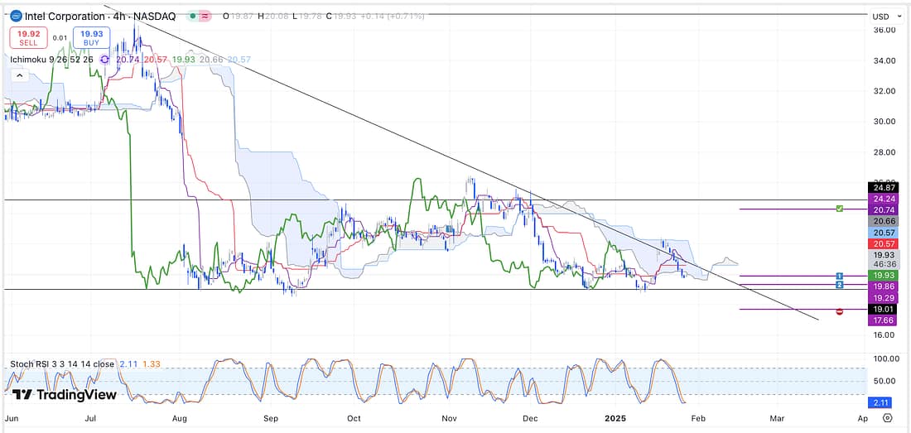Click the black 24.87 price axis label
911x433 pixels.
[879, 187]
